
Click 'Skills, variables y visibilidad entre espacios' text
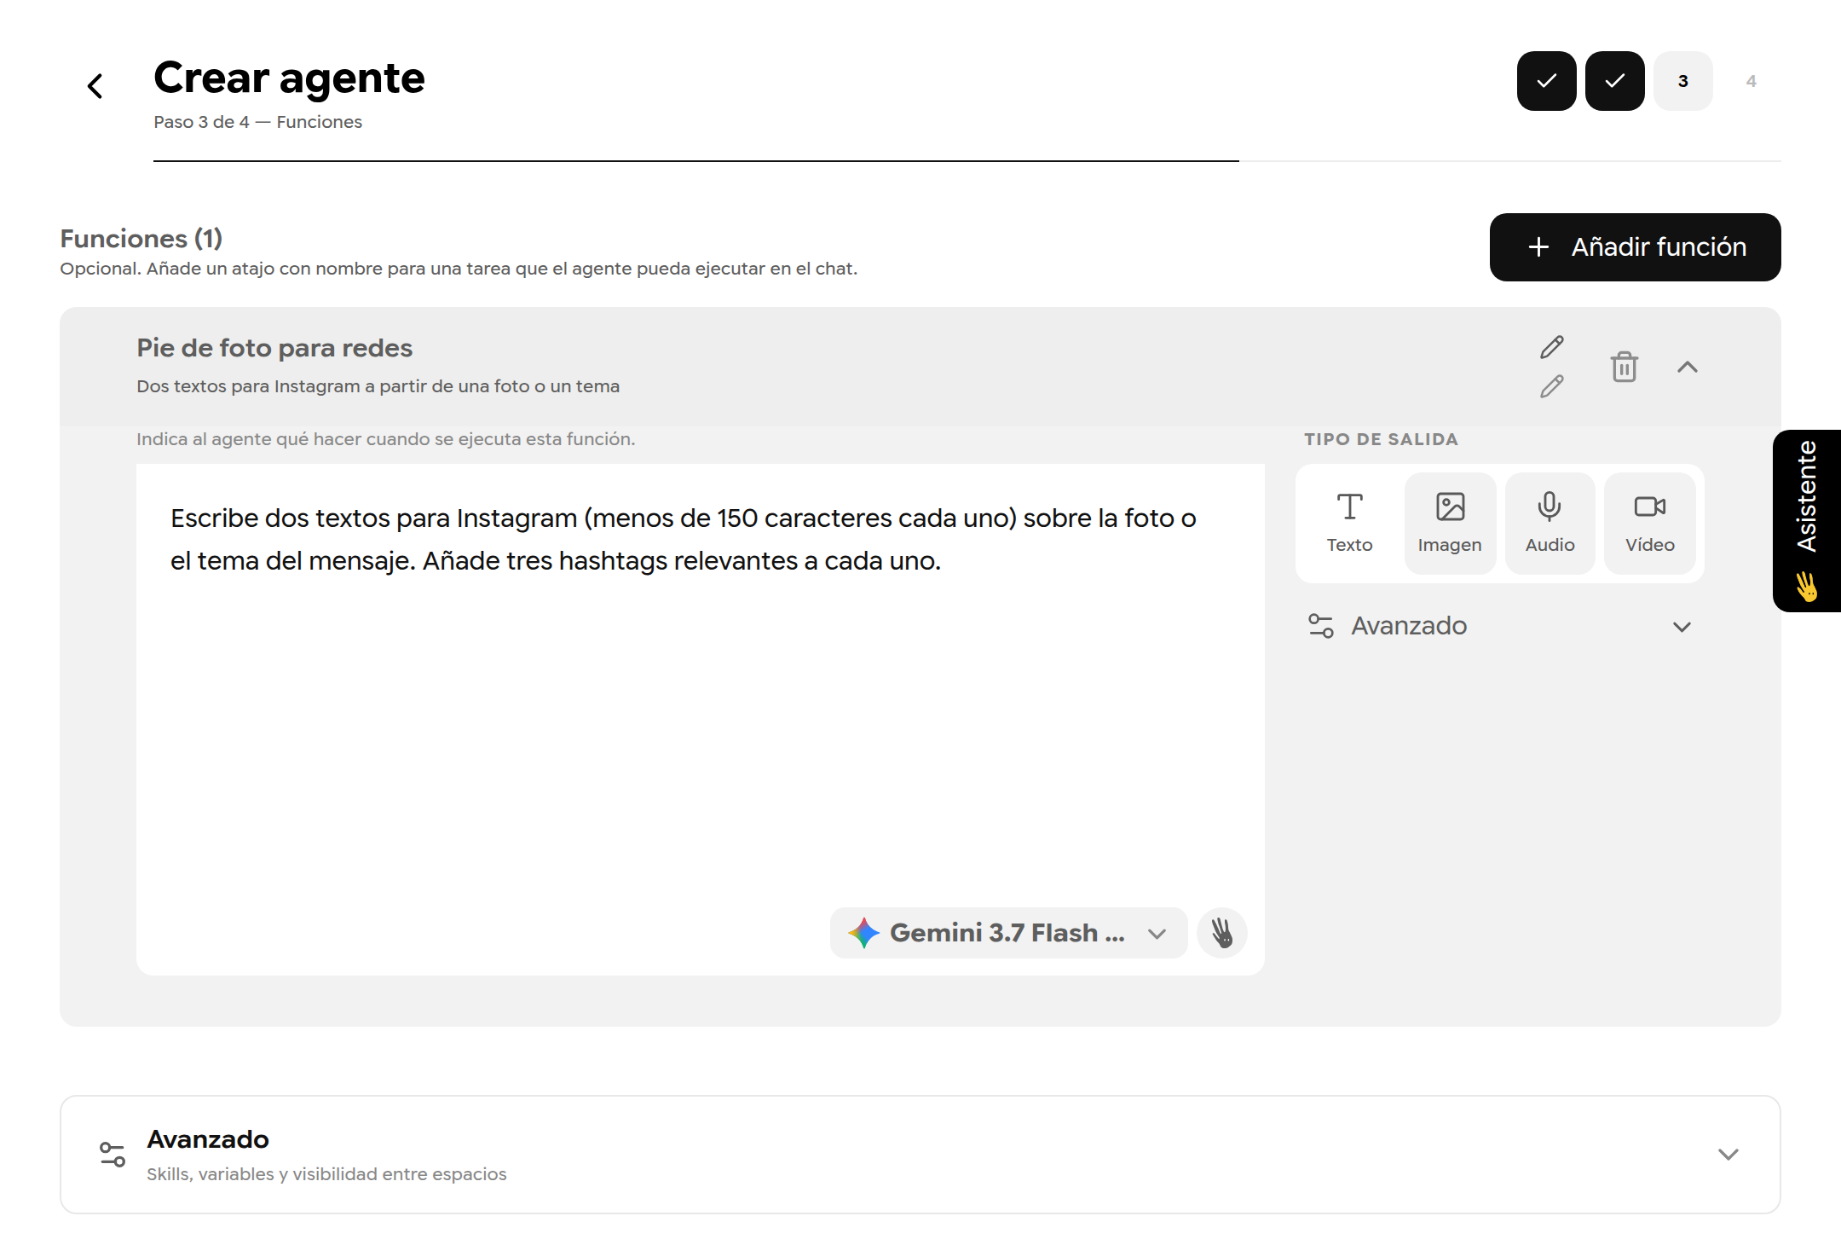pos(326,1174)
